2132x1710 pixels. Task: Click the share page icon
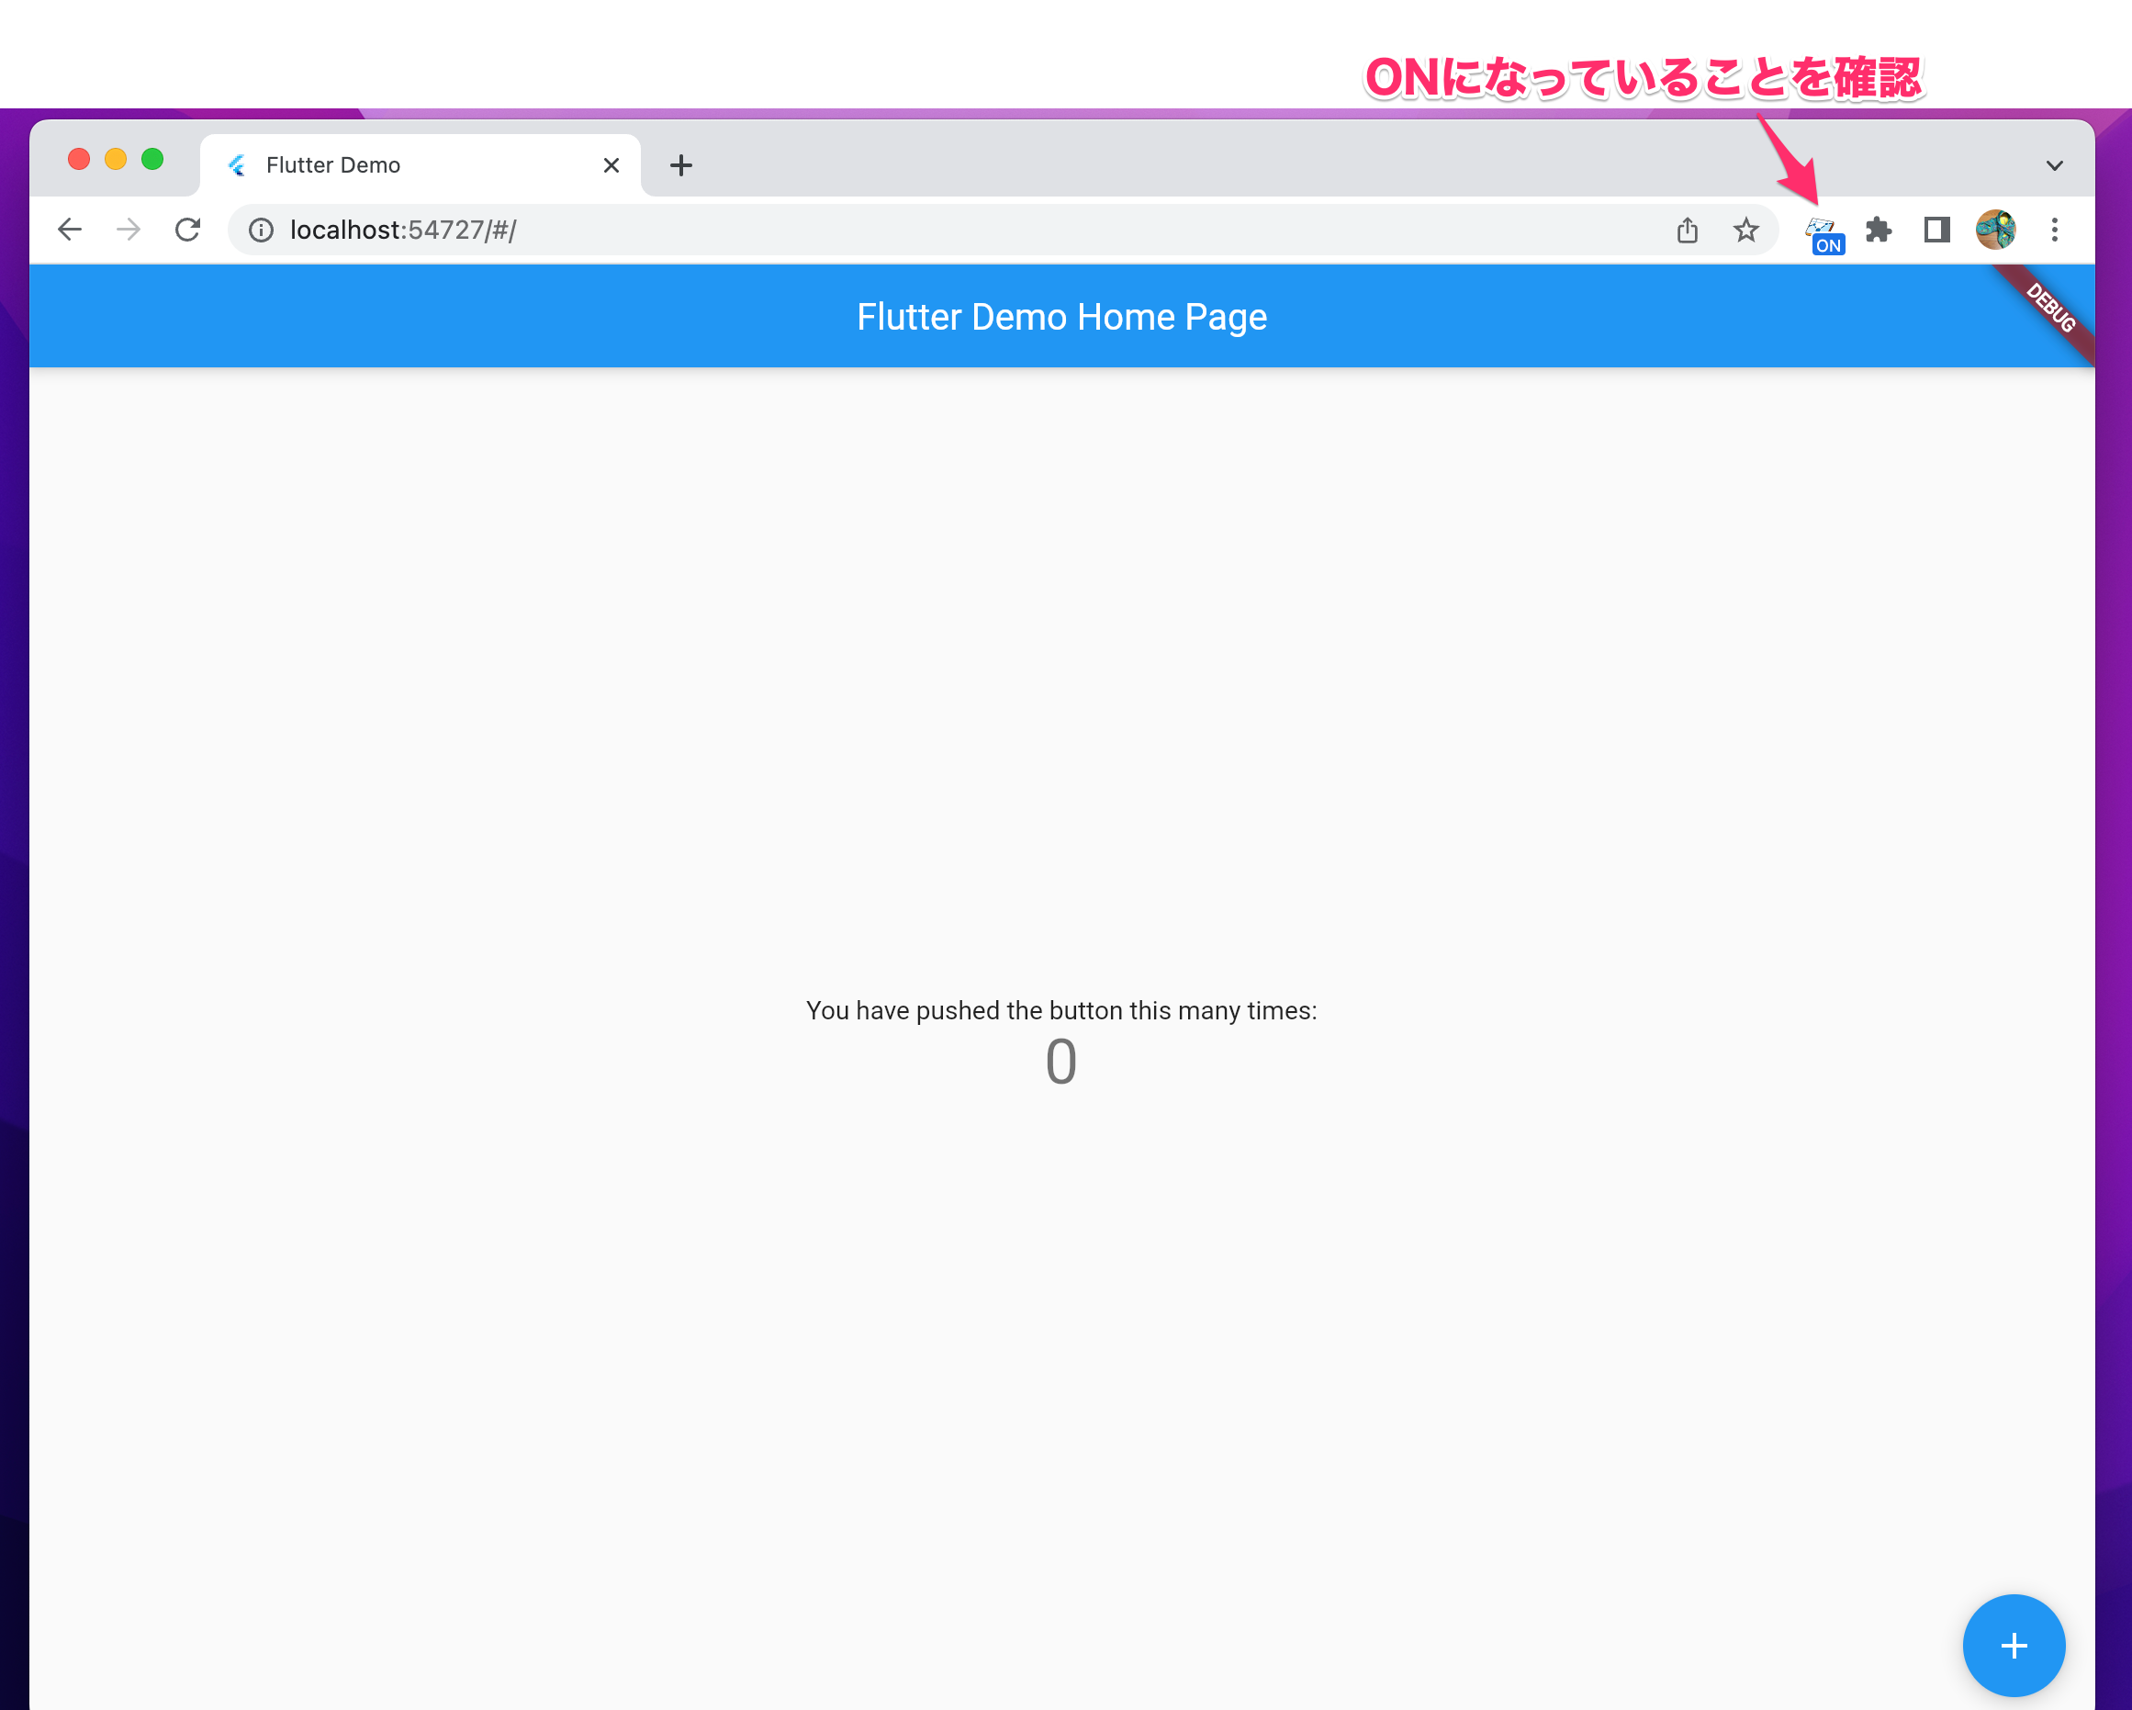pyautogui.click(x=1687, y=231)
